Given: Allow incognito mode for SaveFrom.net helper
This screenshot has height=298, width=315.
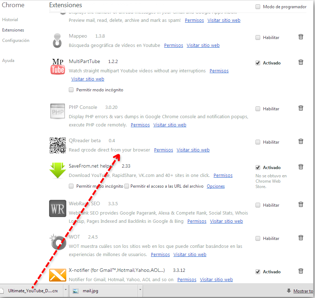Looking at the screenshot, I should point(71,186).
